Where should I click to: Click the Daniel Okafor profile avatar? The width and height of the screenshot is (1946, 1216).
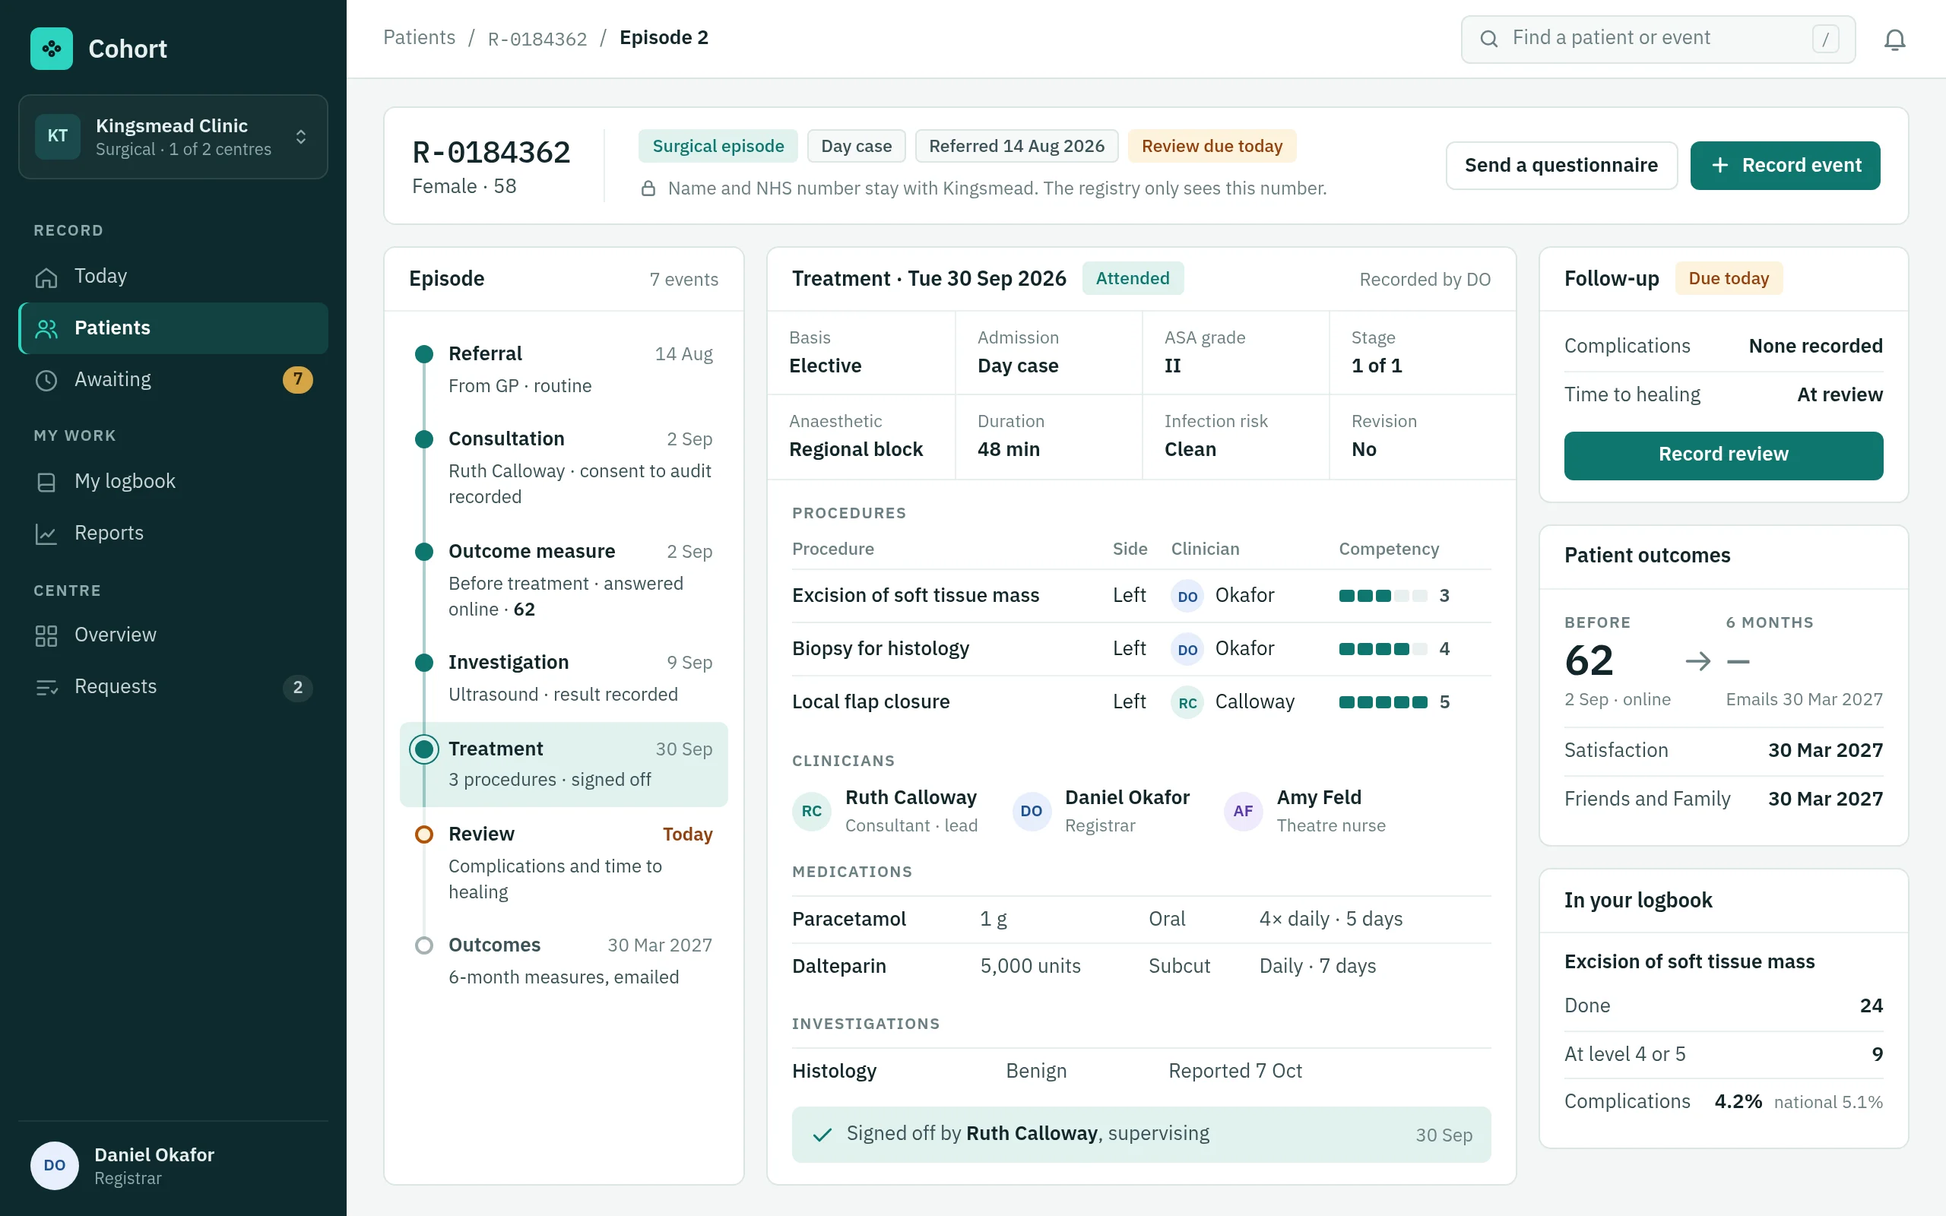[x=55, y=1165]
